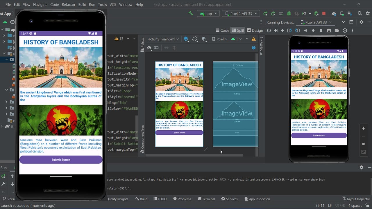Click emulator Back triangle button

coord(305,30)
